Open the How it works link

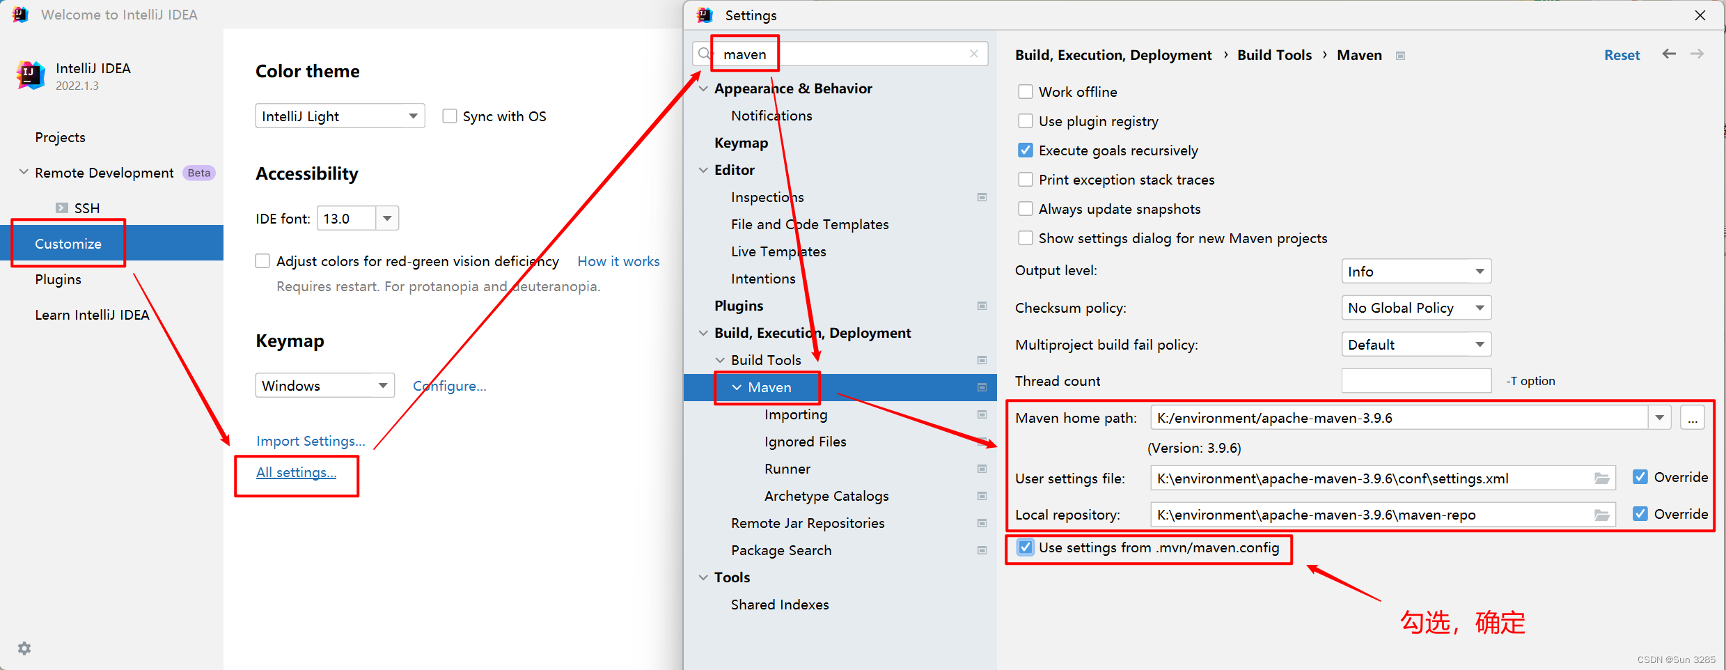pos(618,261)
